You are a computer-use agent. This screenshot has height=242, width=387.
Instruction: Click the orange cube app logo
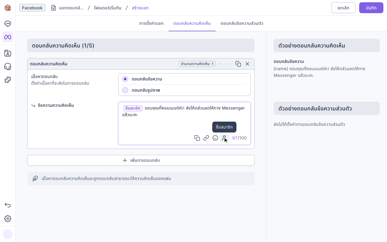click(8, 8)
